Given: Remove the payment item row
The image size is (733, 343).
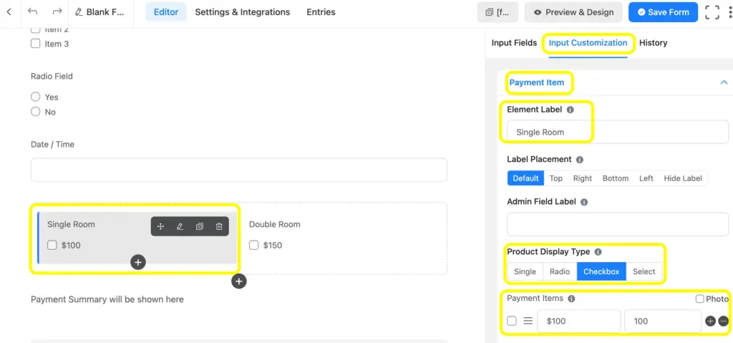Looking at the screenshot, I should [723, 321].
